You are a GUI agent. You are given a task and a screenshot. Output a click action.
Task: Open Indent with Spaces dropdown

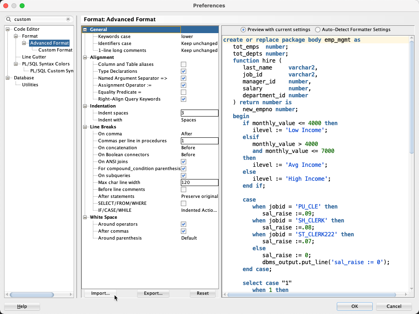[199, 120]
